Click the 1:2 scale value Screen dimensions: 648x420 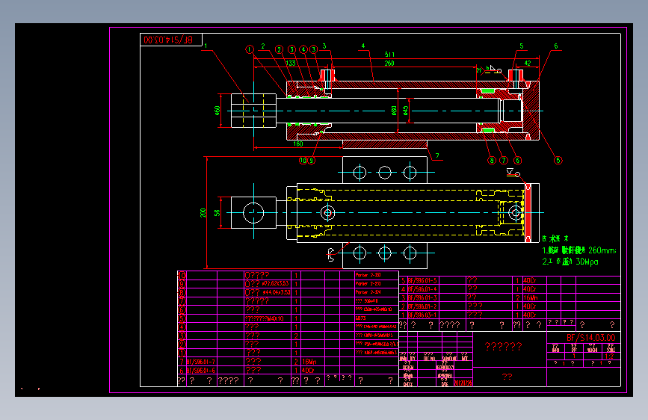pos(609,356)
